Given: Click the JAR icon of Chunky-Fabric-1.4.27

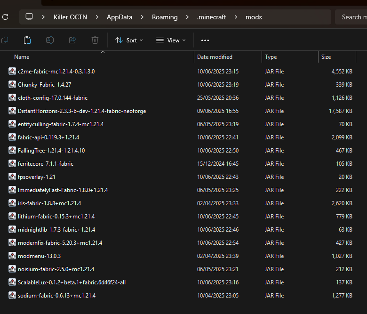Looking at the screenshot, I should point(12,84).
